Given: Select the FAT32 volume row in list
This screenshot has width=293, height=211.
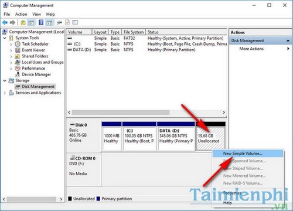Looking at the screenshot, I should (146, 38).
